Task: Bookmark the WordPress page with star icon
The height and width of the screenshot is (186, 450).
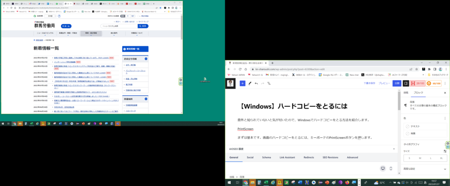Action: (417, 69)
